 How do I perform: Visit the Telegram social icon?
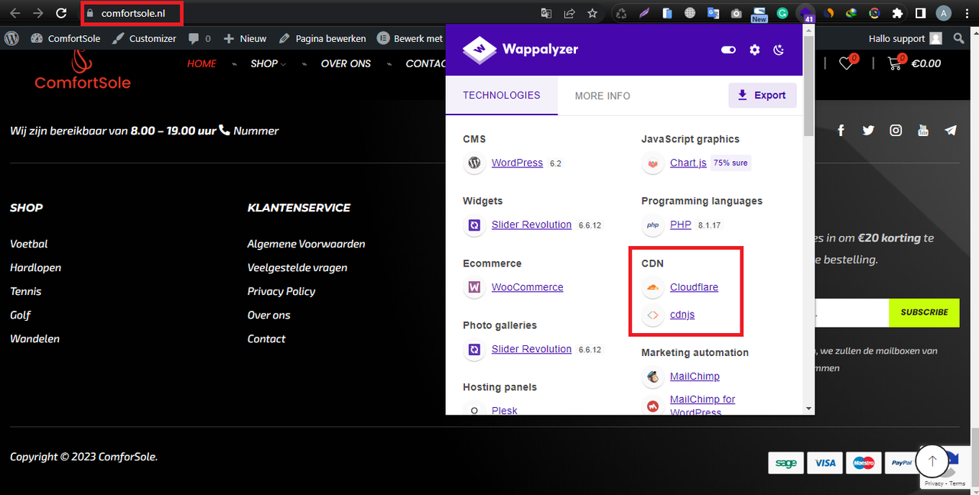pyautogui.click(x=951, y=131)
